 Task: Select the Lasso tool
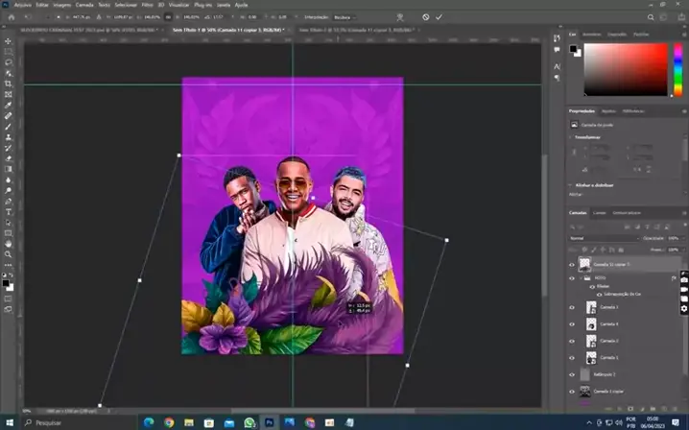9,62
